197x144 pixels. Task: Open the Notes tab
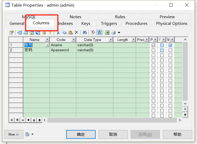point(75,17)
